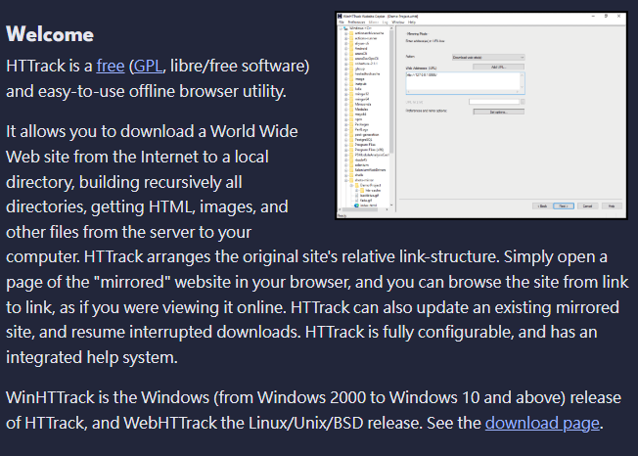
Task: Open the "free" hyperlink
Action: 111,66
